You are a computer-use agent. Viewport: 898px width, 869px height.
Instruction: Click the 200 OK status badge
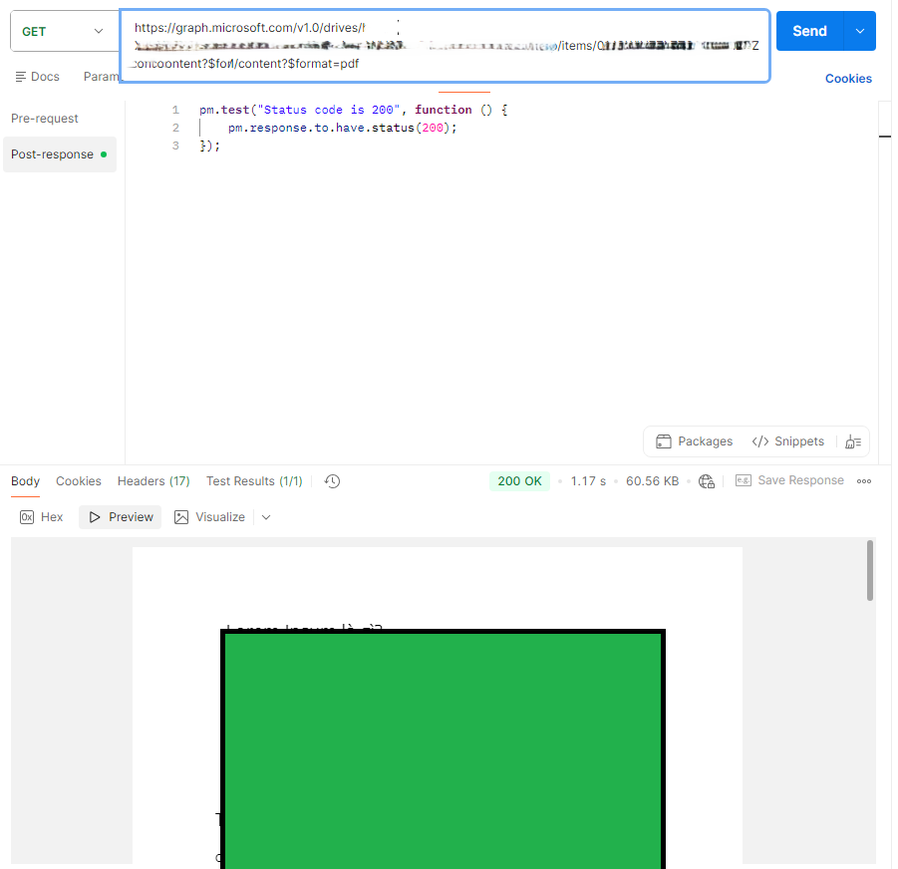(519, 481)
